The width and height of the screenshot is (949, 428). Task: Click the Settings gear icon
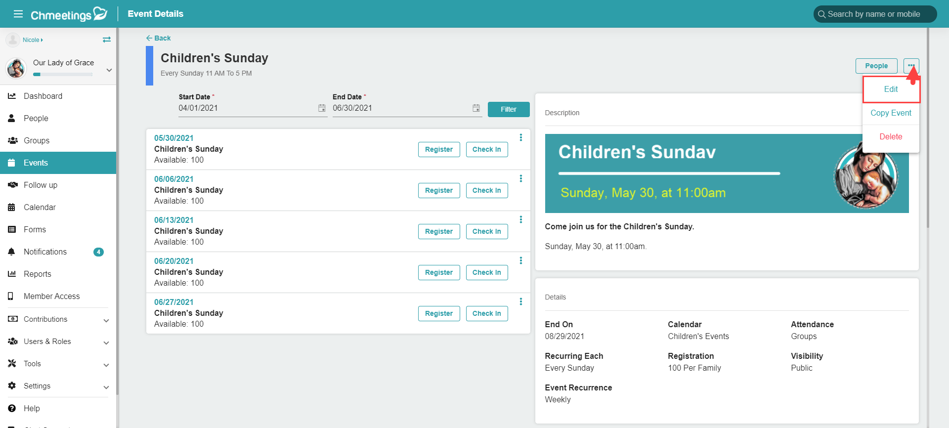click(12, 385)
